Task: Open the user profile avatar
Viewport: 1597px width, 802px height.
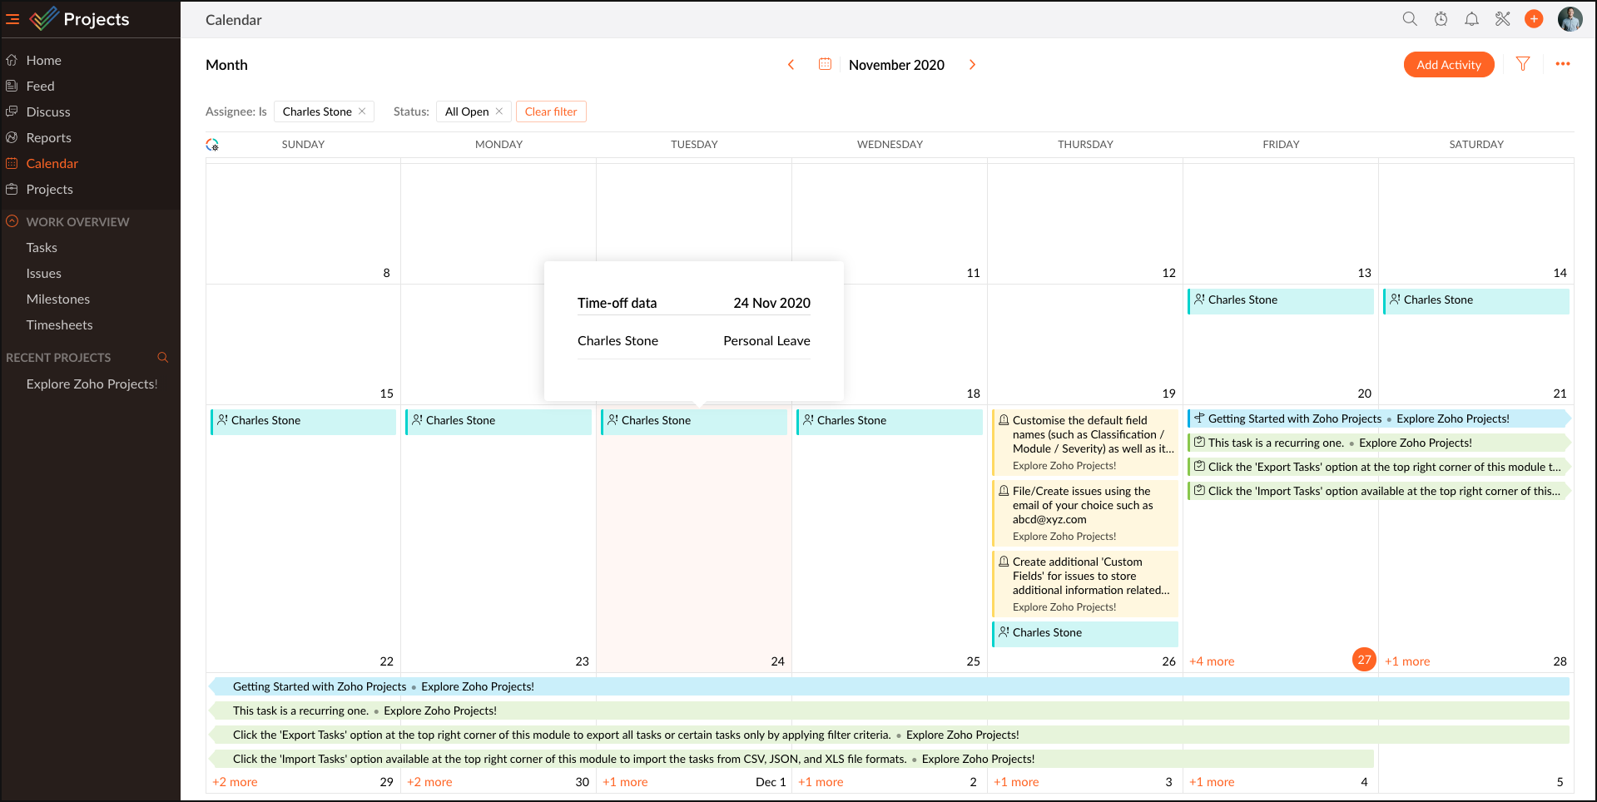Action: coord(1570,18)
